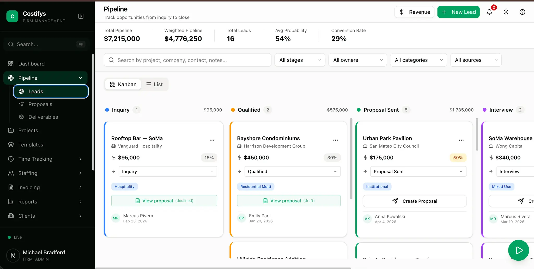Expand Time Tracking submenu
Screen dimensions: 534x269
pos(81,159)
